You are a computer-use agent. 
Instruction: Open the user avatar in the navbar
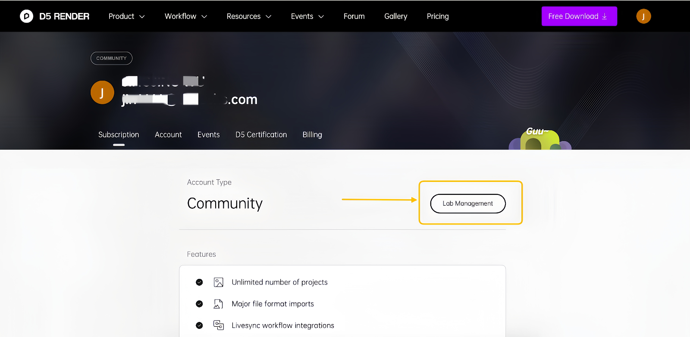pos(643,16)
